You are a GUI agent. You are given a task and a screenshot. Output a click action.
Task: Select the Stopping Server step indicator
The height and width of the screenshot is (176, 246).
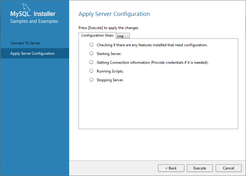91,80
